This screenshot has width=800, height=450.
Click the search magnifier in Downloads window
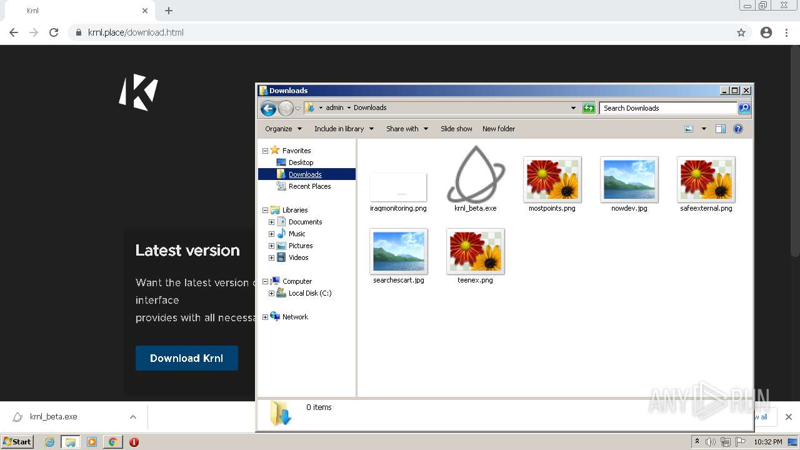point(744,108)
